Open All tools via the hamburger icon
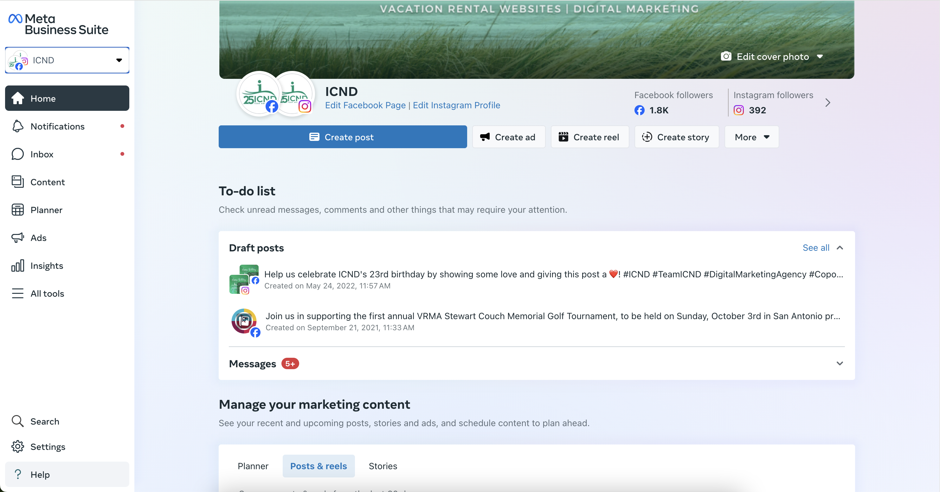 tap(17, 293)
